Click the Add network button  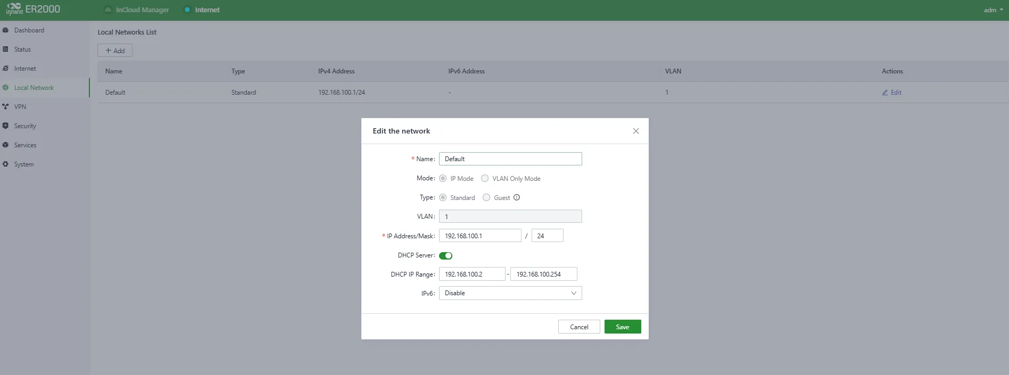coord(115,51)
